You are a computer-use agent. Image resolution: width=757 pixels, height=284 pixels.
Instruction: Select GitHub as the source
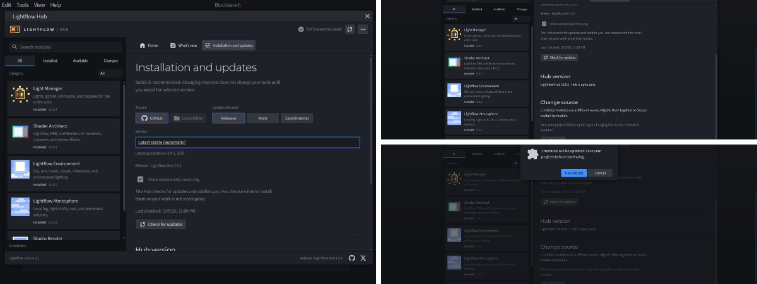[151, 118]
